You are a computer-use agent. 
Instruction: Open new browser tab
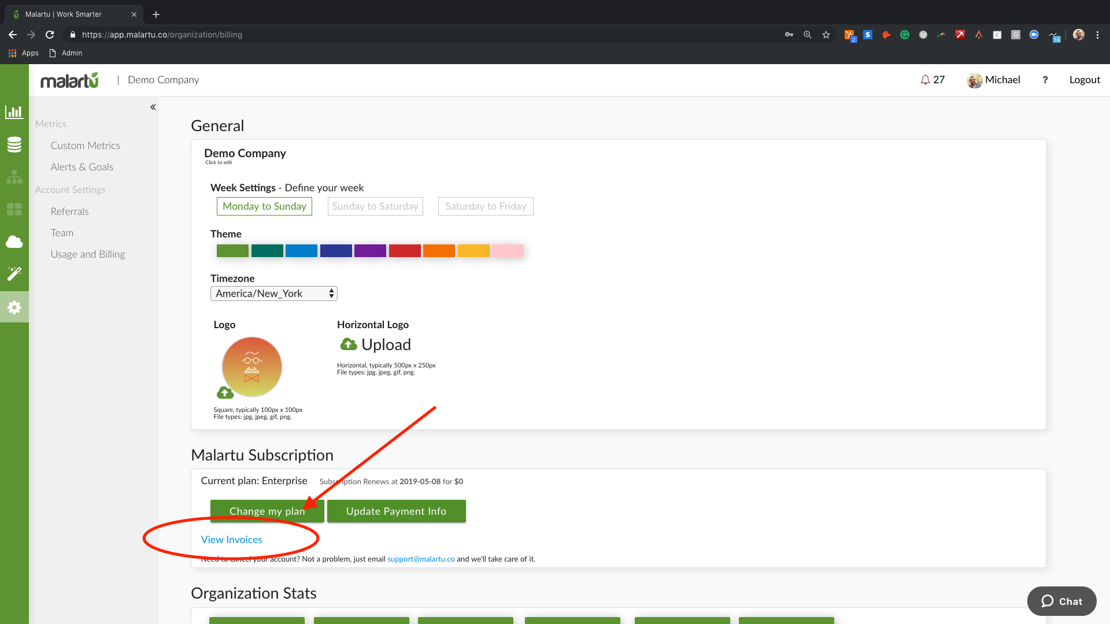click(156, 14)
